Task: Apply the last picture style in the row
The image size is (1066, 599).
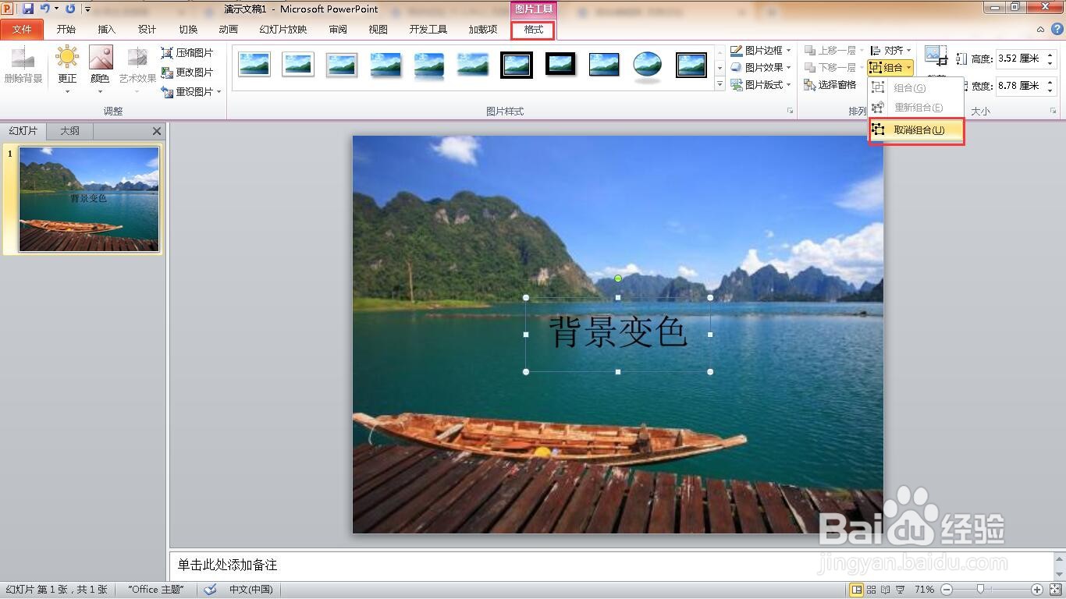Action: (691, 65)
